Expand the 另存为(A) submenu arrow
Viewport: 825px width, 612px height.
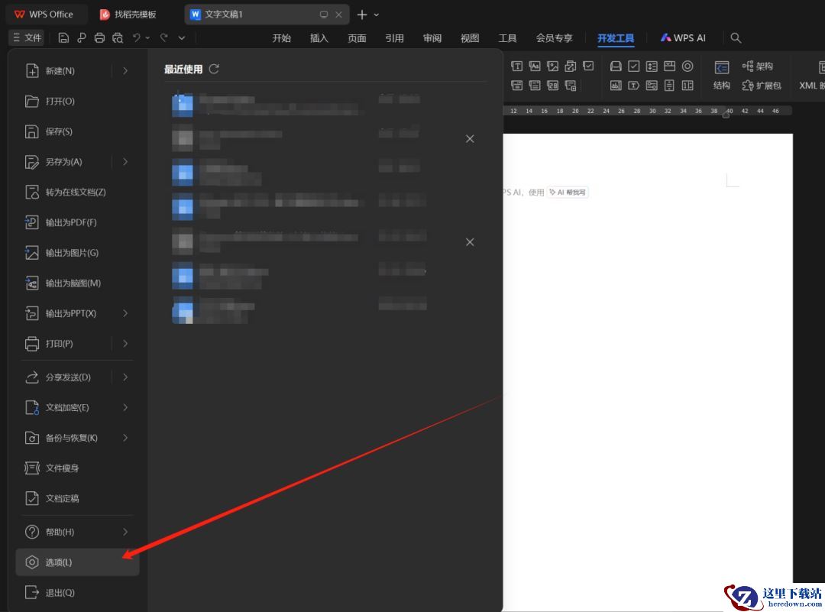click(125, 161)
